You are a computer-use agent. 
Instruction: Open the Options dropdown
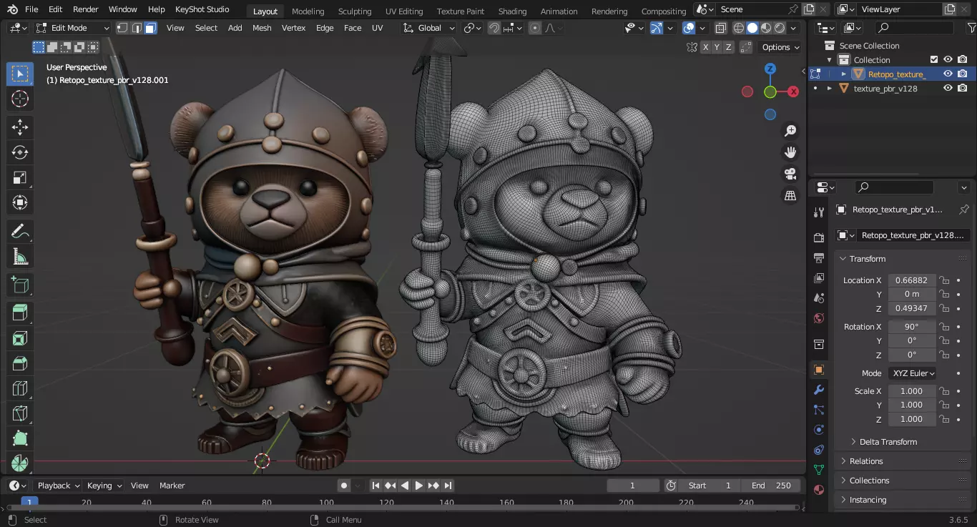pos(780,47)
